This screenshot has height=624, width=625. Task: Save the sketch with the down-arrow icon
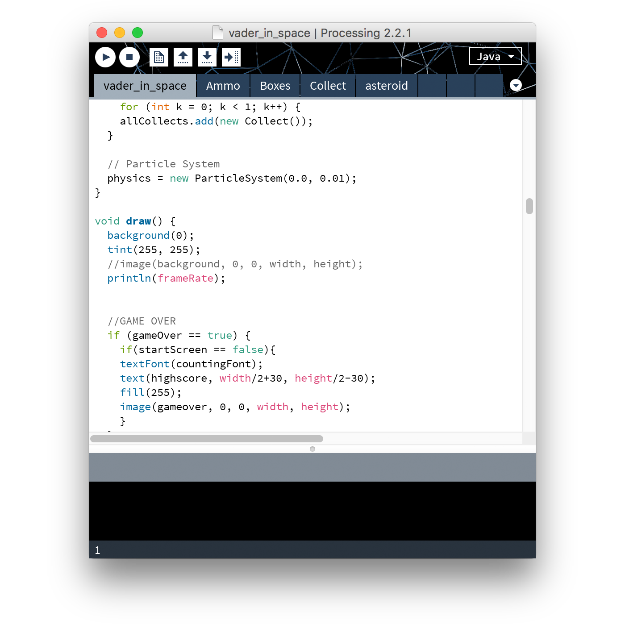pyautogui.click(x=207, y=57)
